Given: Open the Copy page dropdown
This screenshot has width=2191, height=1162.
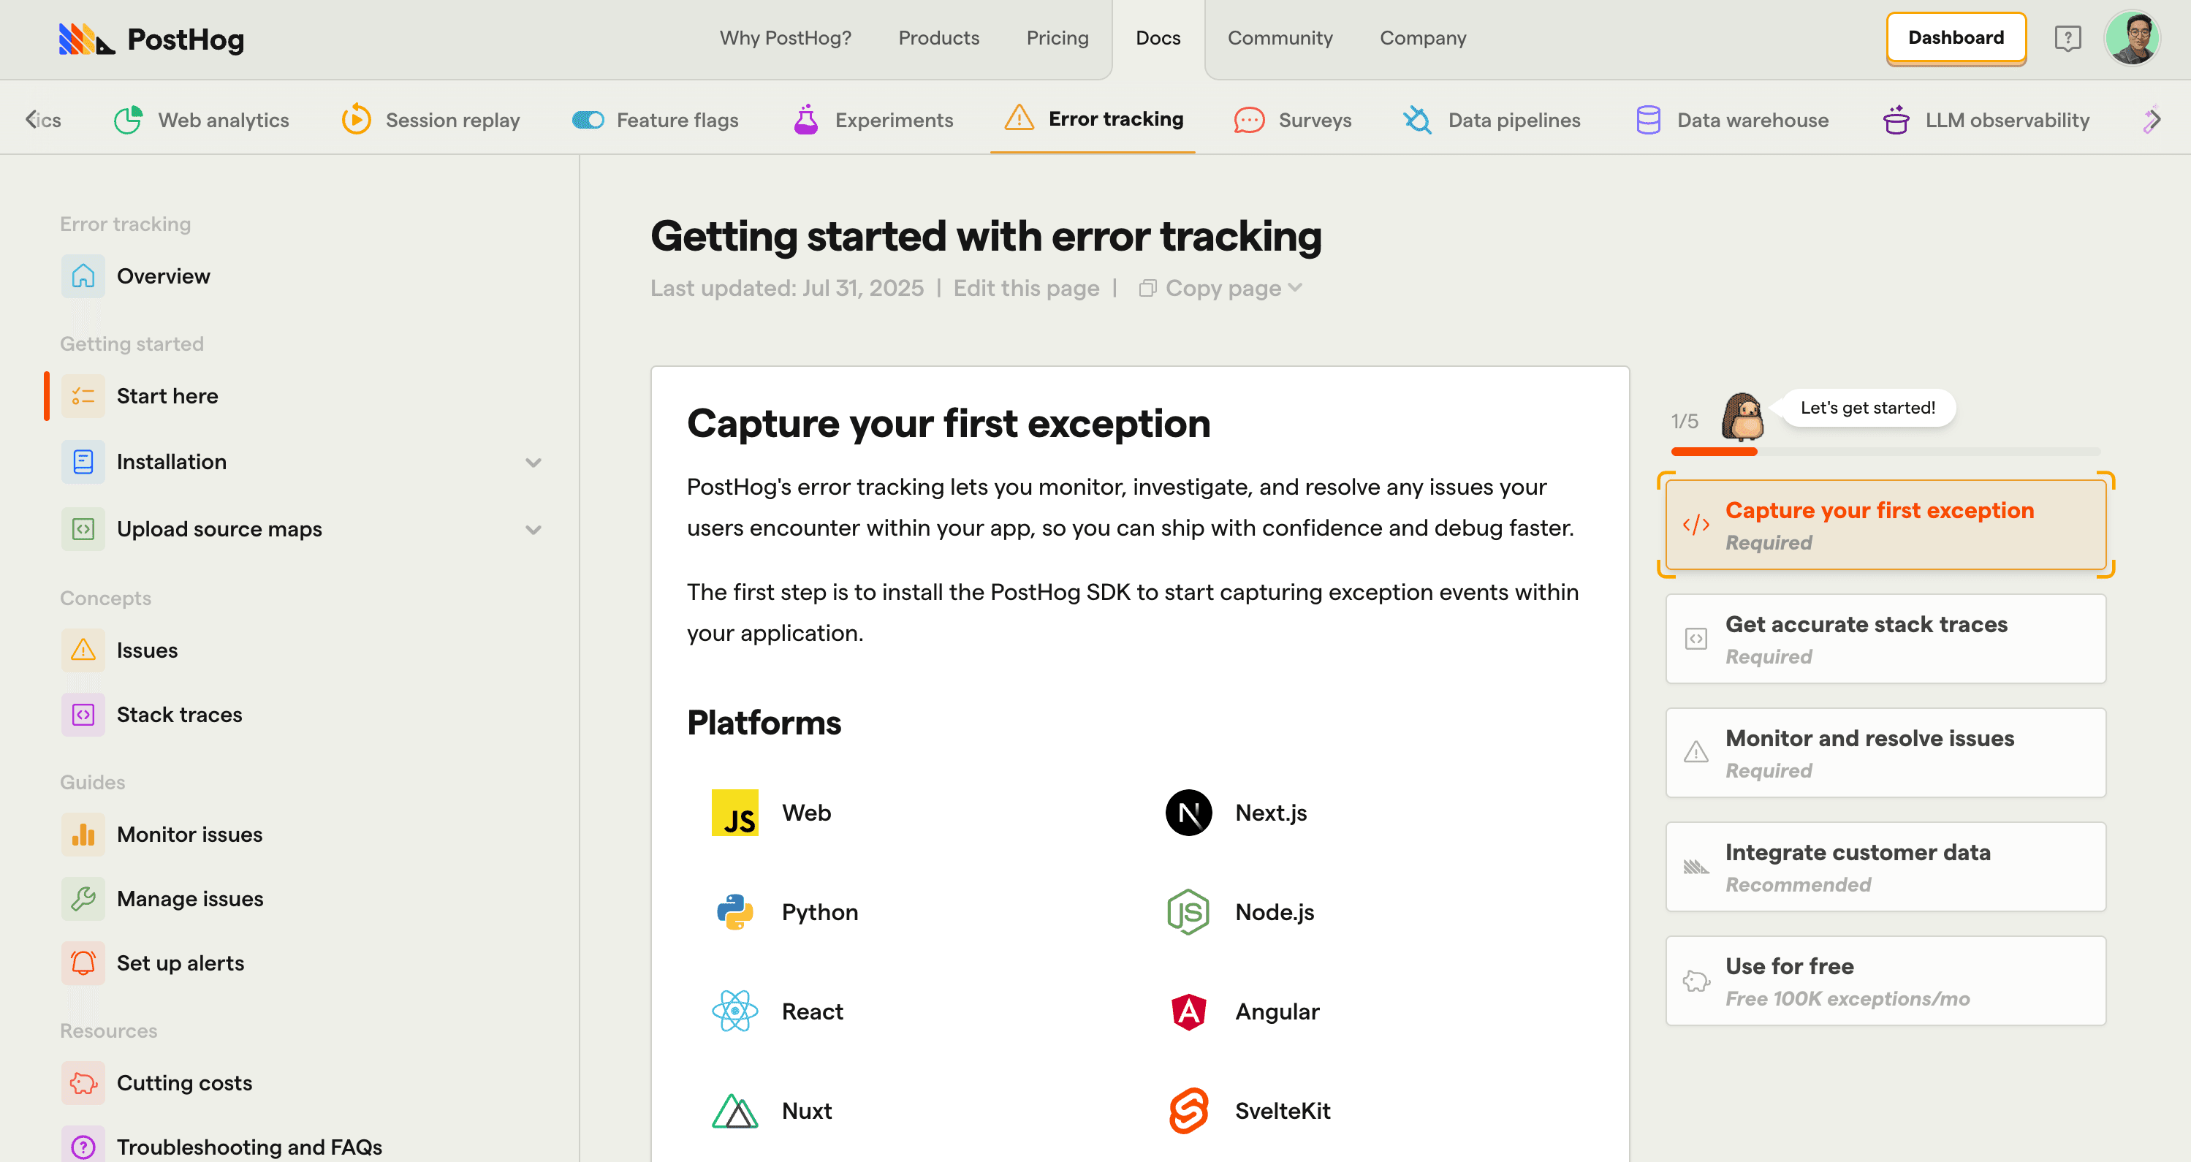Looking at the screenshot, I should tap(1220, 289).
